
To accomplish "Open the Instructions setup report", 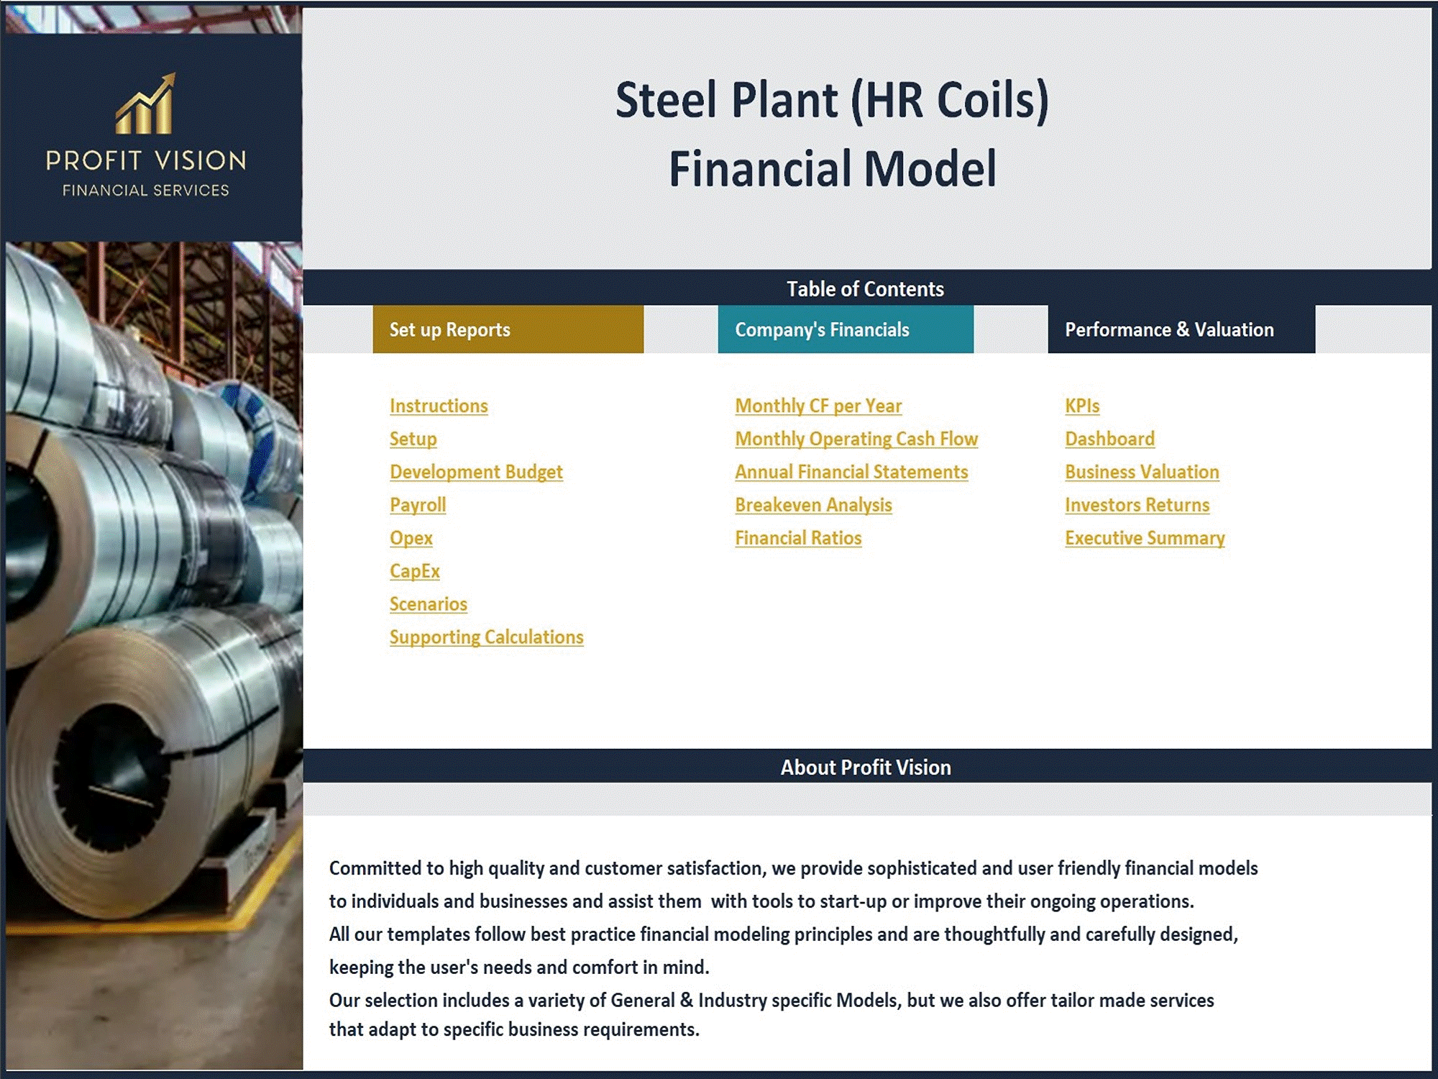I will [x=439, y=406].
